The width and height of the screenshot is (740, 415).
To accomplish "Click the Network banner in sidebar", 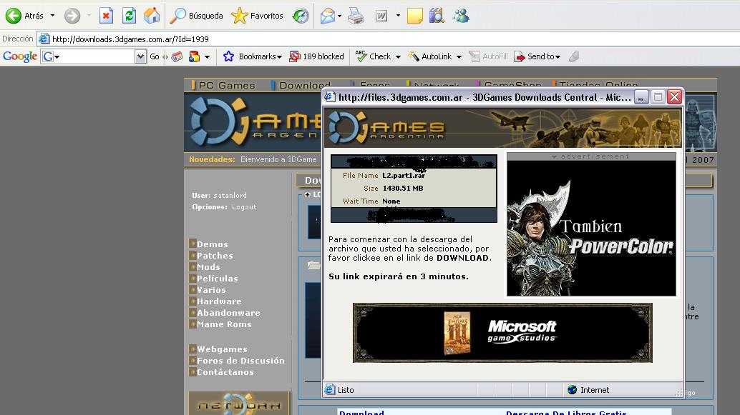I will click(238, 404).
